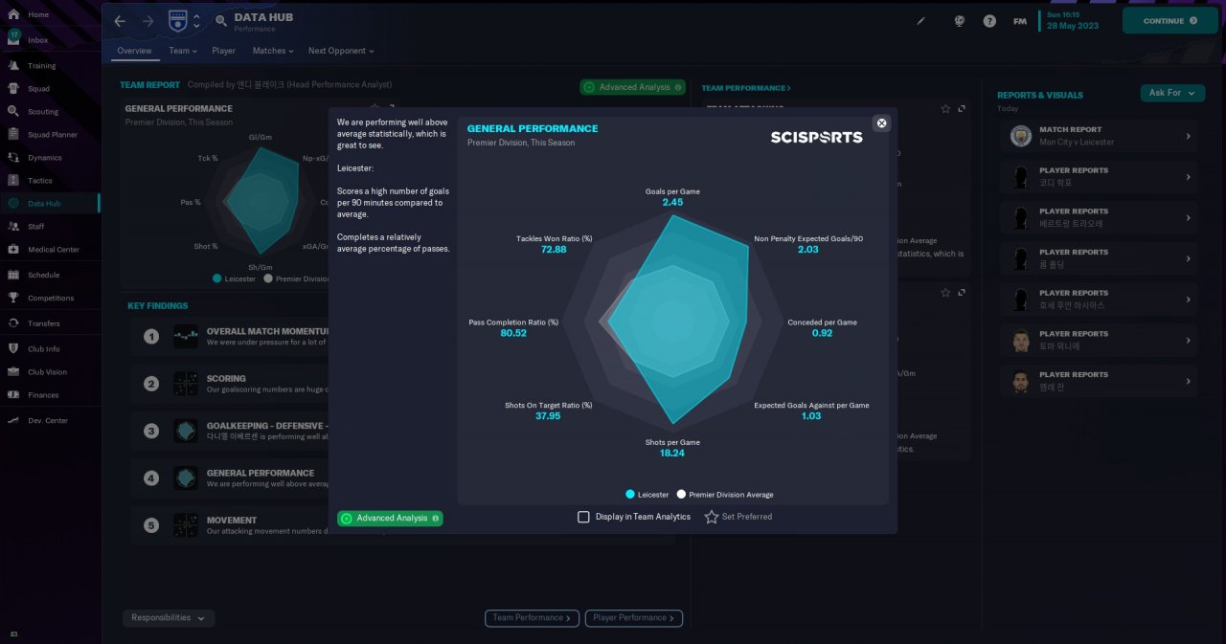This screenshot has width=1226, height=644.
Task: Open Dynamics sidebar icon
Action: [x=13, y=158]
